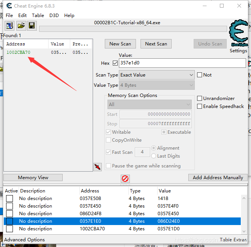Click value 1418 in address table
251x247 pixels.
tap(163, 199)
